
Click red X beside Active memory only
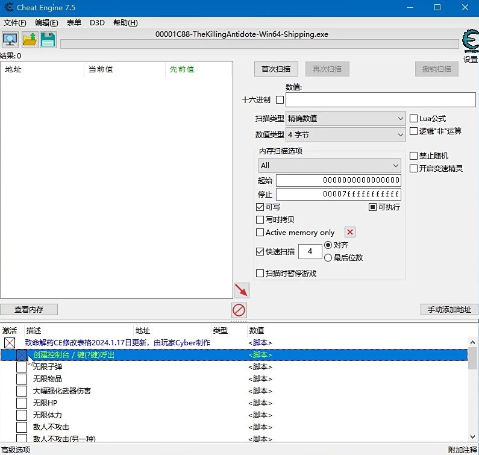pos(350,232)
